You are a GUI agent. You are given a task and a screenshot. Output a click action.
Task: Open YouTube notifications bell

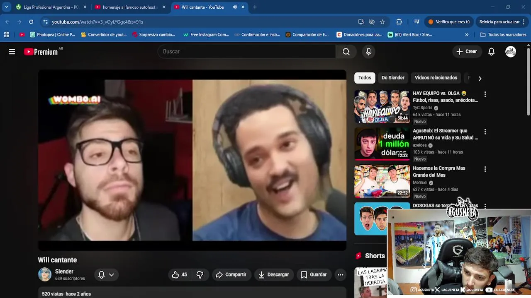tap(491, 52)
